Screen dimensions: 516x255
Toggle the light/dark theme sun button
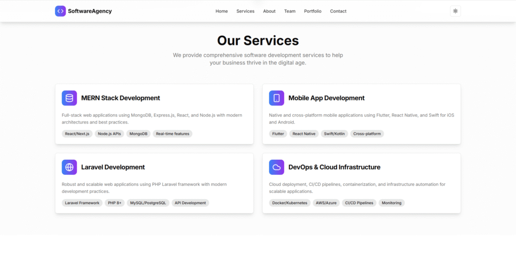455,11
